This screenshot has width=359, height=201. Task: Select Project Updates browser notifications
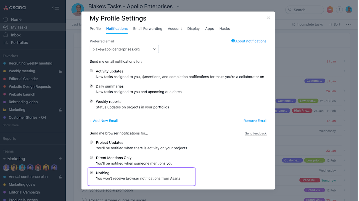click(x=91, y=142)
